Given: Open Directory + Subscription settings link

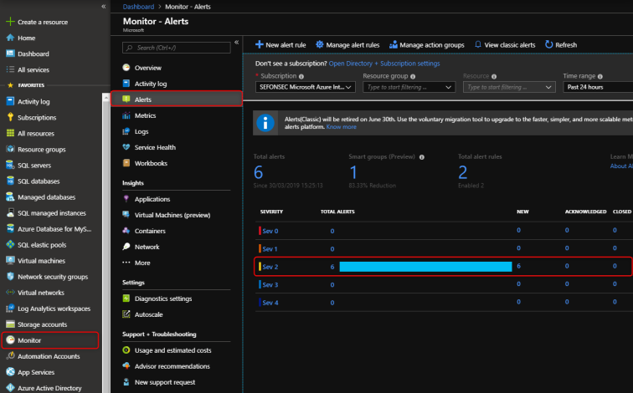Looking at the screenshot, I should point(384,64).
